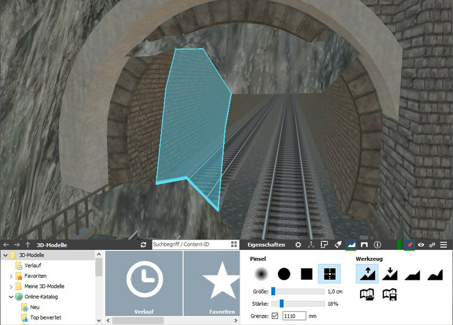Image resolution: width=453 pixels, height=325 pixels.
Task: Select the solid circle brush shape
Action: tap(284, 274)
